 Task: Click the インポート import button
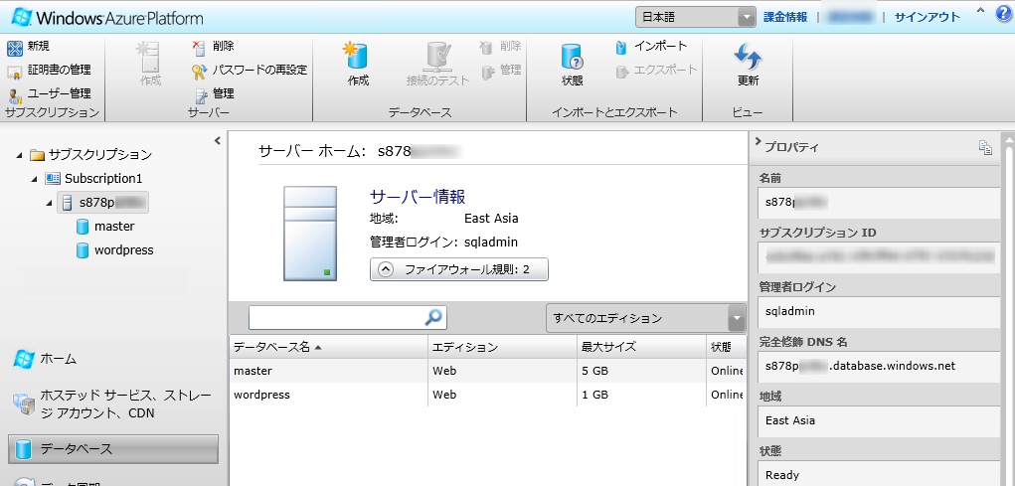[x=650, y=47]
